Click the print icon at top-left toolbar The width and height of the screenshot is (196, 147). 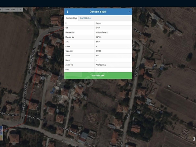[1, 9]
